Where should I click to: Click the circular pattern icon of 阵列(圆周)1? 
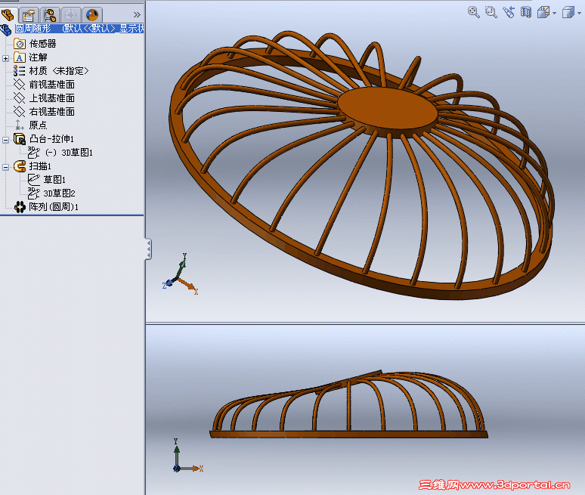tap(20, 207)
